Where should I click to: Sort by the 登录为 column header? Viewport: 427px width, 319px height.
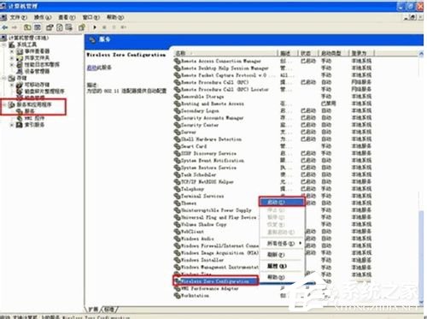click(x=361, y=53)
